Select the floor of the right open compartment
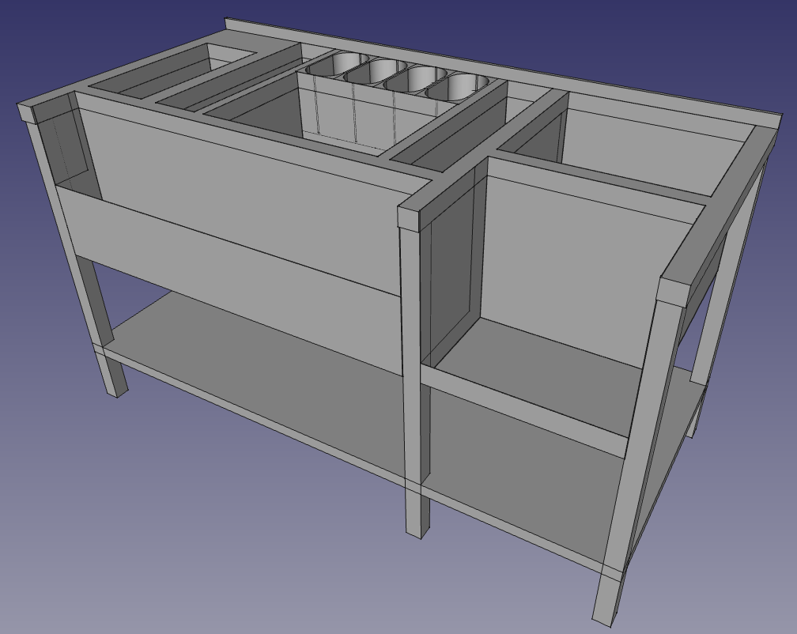Viewport: 797px width, 634px height. click(538, 373)
